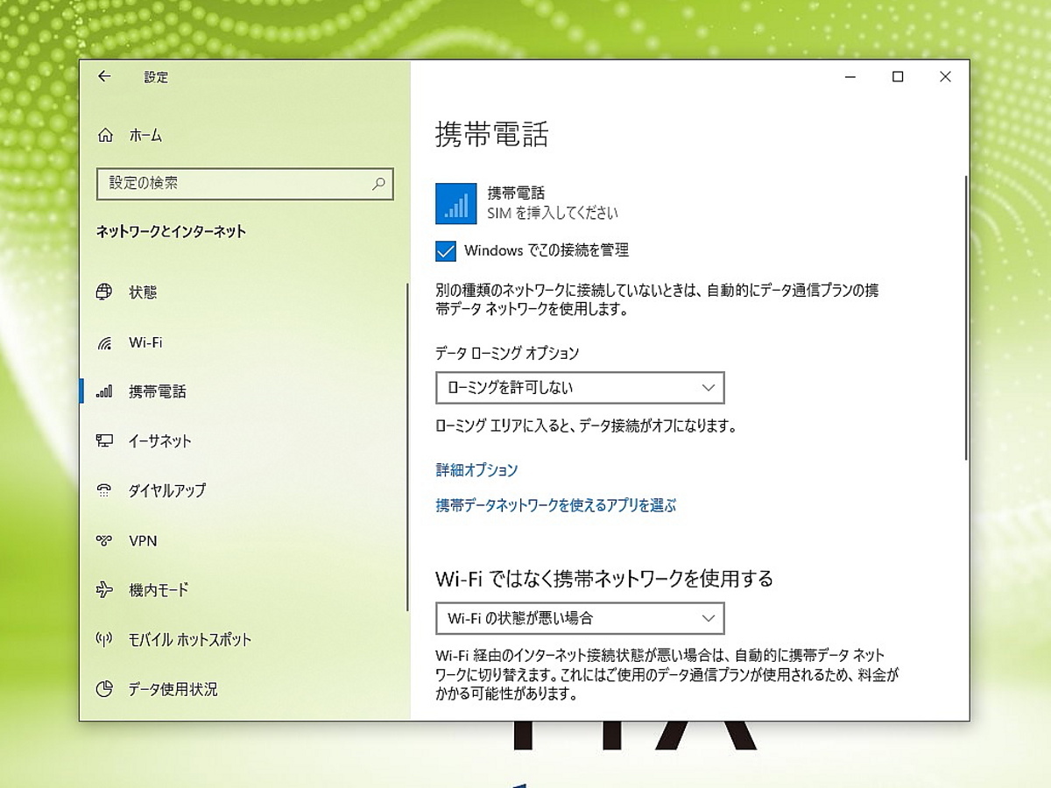Click the イーサネット monitor icon
This screenshot has width=1051, height=788.
coord(104,440)
